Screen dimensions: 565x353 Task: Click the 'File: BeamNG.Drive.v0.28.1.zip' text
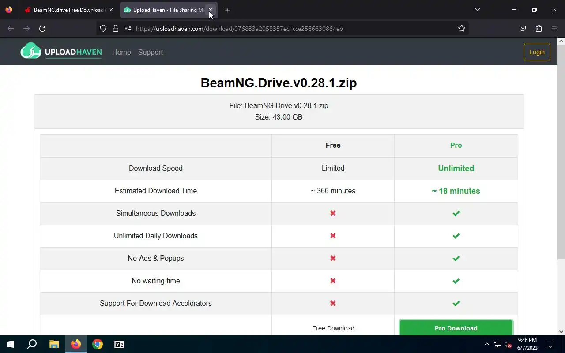click(279, 105)
